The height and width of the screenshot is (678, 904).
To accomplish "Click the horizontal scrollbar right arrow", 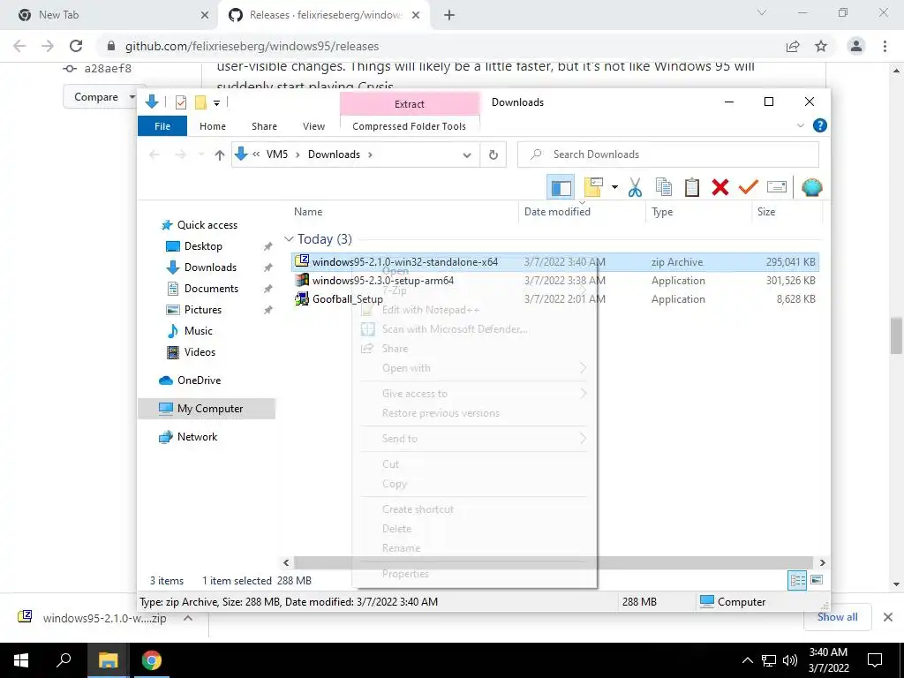I will (x=823, y=562).
